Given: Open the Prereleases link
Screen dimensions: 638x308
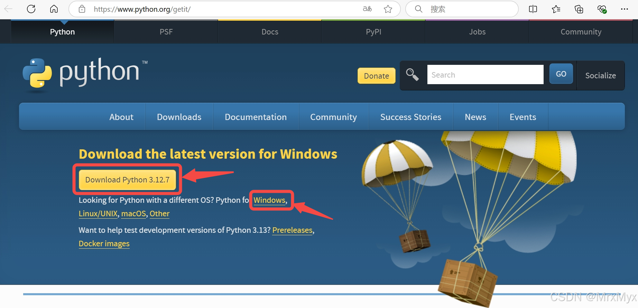Looking at the screenshot, I should 292,230.
